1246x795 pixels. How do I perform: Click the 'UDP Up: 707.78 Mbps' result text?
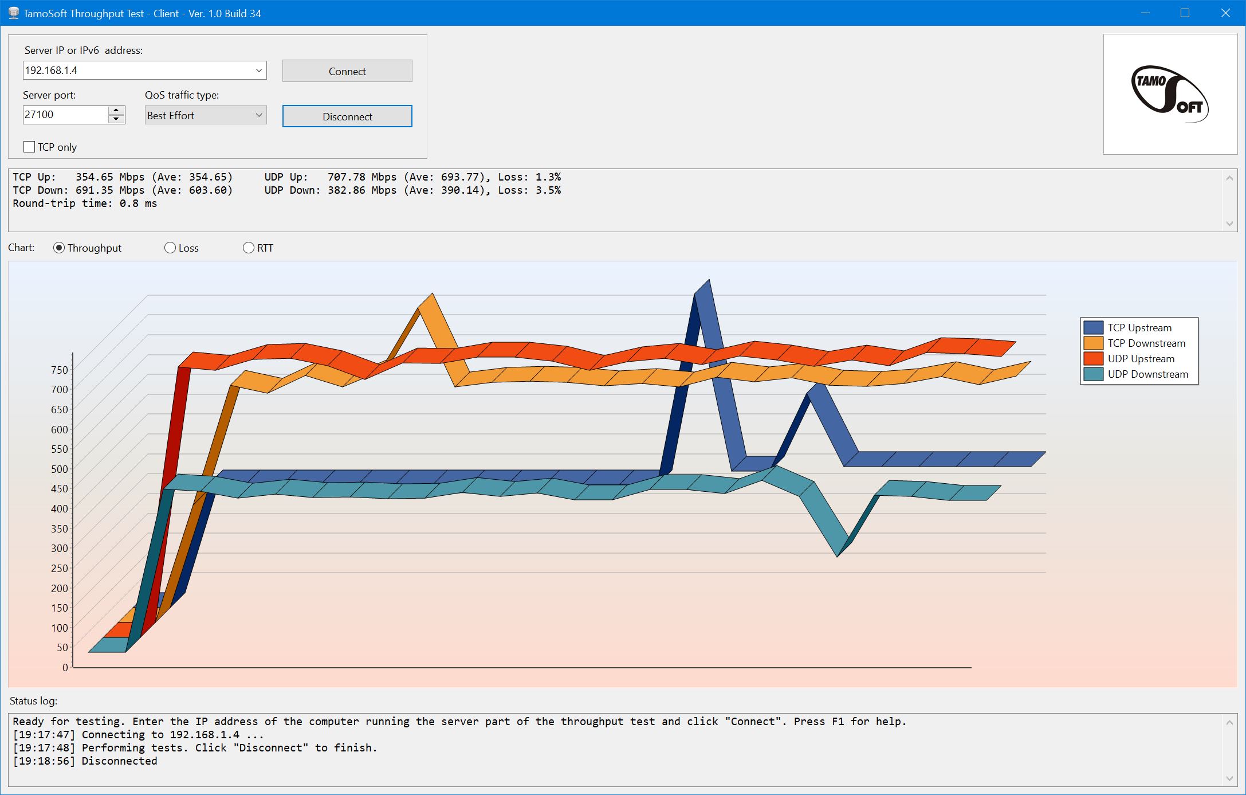pyautogui.click(x=412, y=177)
